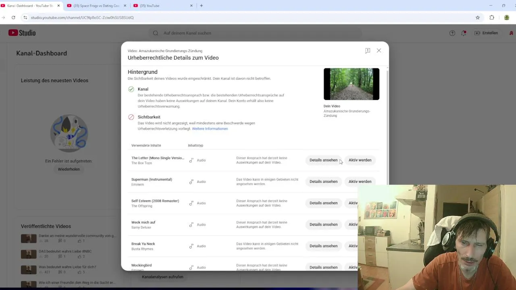View details for Self Esteem claim

[x=323, y=203]
